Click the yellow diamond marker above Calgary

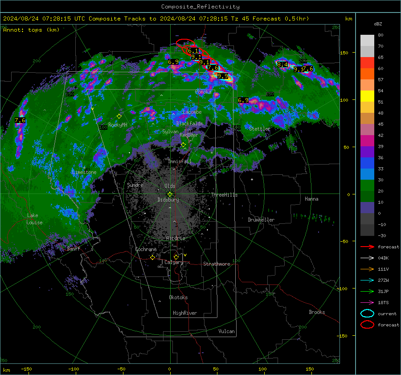176,257
